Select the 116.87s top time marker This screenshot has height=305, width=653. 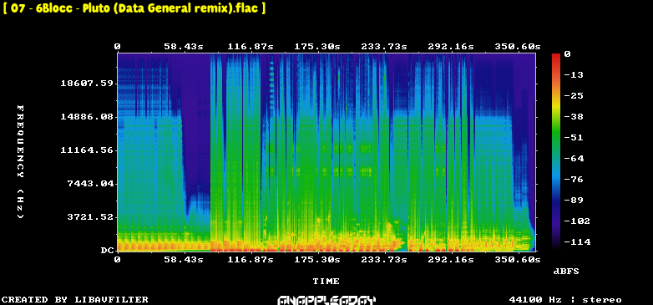click(251, 47)
